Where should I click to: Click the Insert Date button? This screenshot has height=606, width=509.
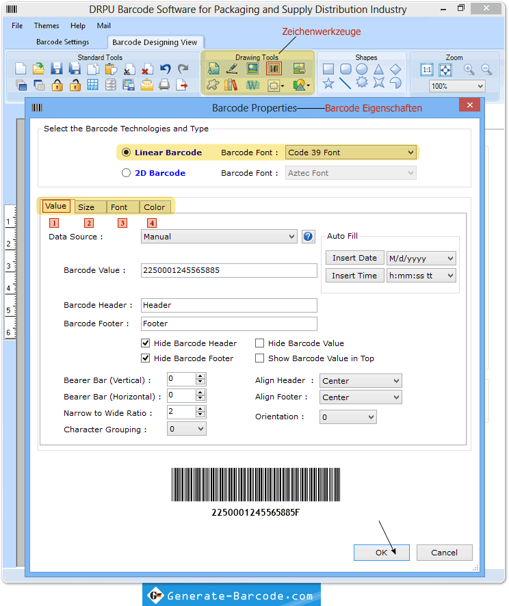click(x=355, y=258)
